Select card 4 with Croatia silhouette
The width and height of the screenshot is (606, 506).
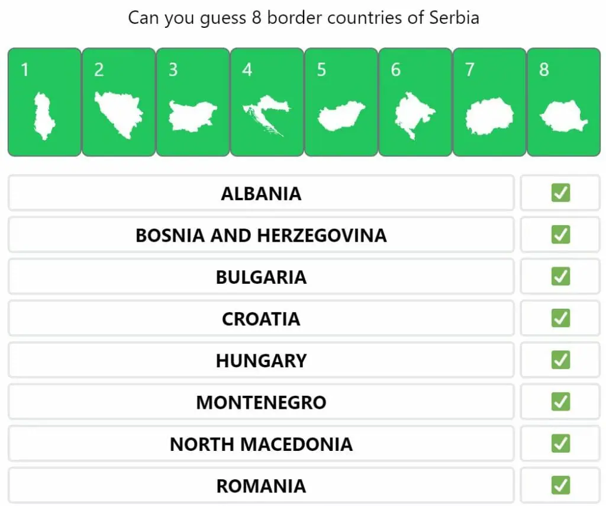coord(267,102)
